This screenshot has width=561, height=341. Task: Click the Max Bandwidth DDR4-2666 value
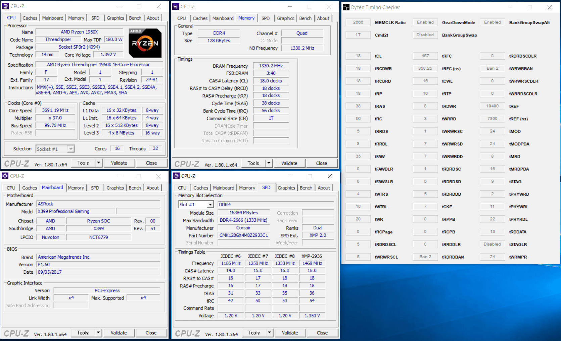(244, 220)
